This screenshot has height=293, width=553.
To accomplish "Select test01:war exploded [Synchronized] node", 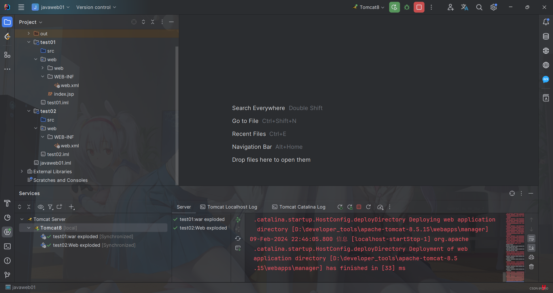I will click(88, 236).
